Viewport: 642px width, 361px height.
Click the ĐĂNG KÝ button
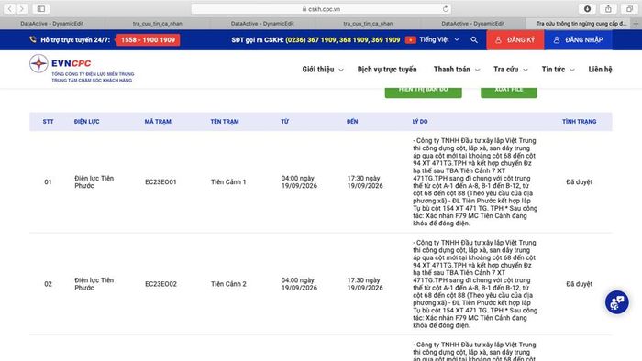[x=515, y=40]
